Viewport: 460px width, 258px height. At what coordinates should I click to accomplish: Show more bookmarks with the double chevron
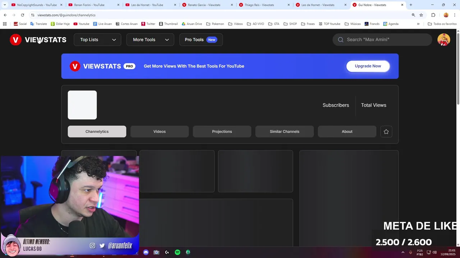(418, 24)
